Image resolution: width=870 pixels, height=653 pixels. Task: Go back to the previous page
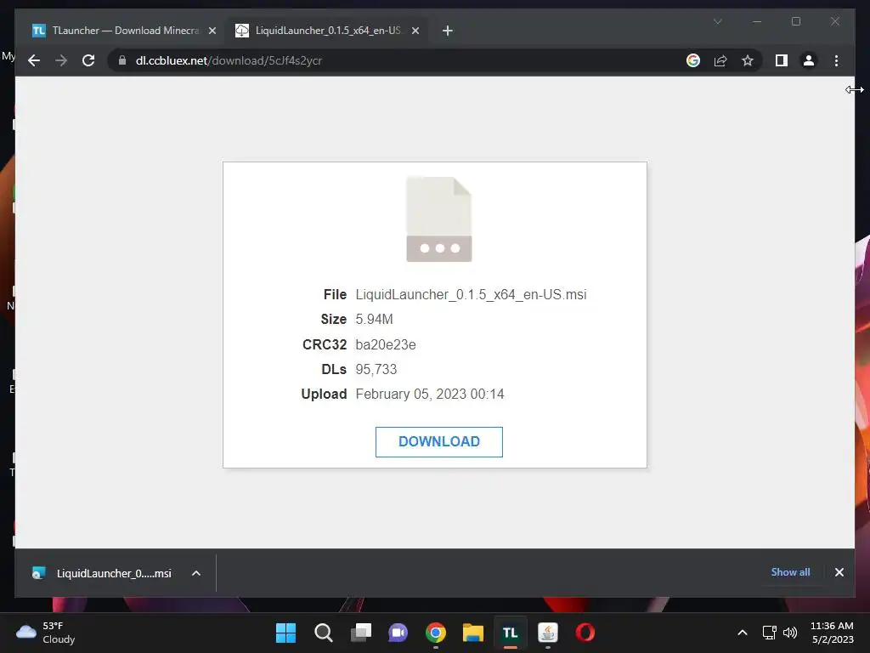pyautogui.click(x=34, y=60)
